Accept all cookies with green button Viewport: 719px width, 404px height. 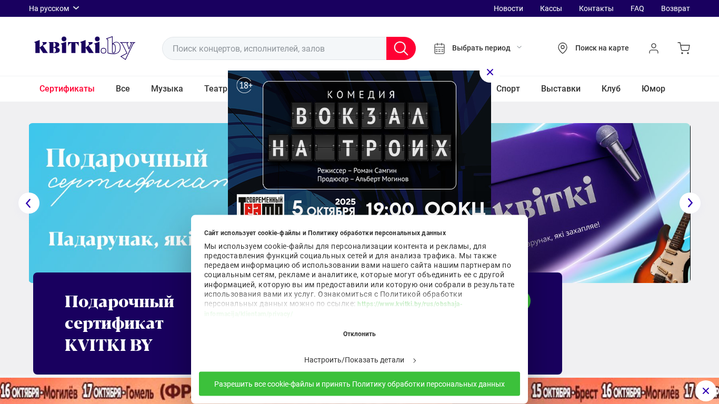359,384
